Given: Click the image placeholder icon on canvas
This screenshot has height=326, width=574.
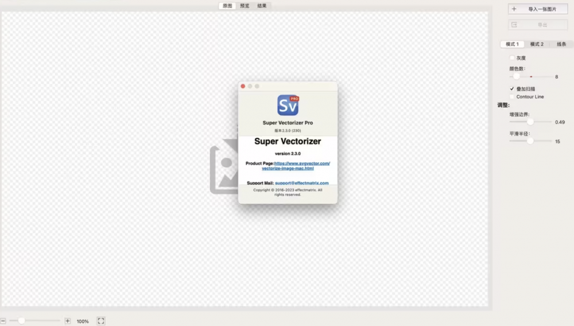Looking at the screenshot, I should pos(224,166).
